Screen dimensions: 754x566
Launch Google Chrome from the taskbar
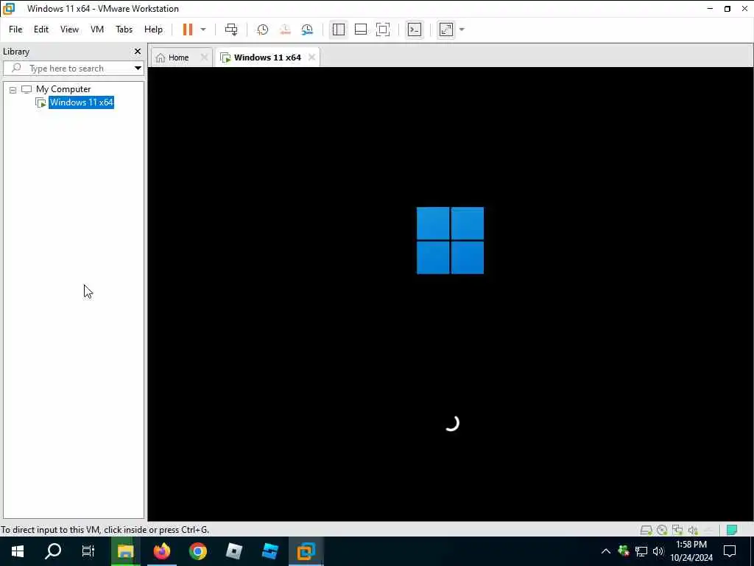click(197, 551)
